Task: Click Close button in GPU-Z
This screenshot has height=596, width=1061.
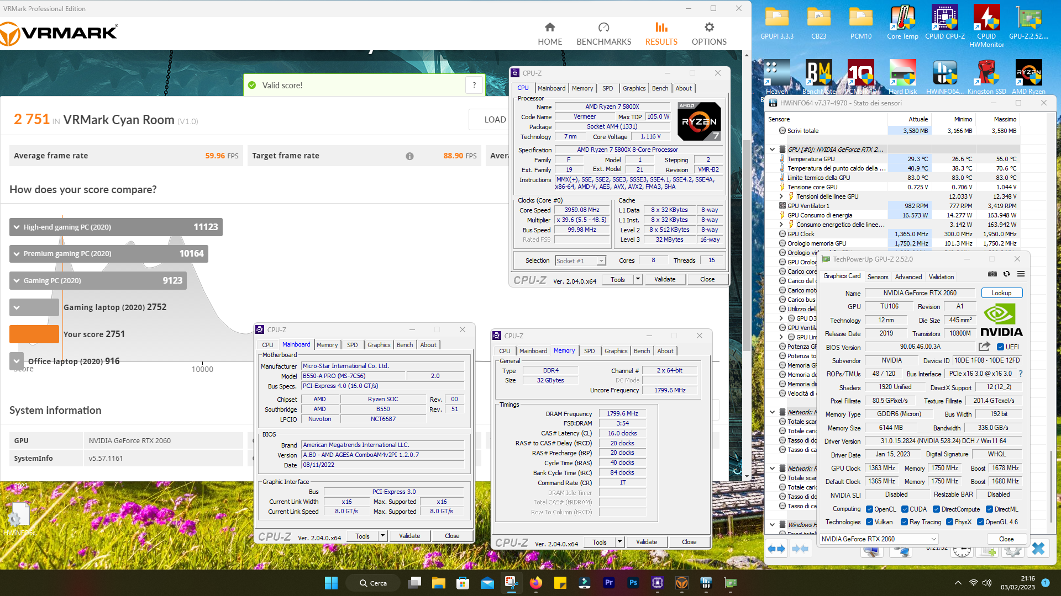Action: (1006, 539)
